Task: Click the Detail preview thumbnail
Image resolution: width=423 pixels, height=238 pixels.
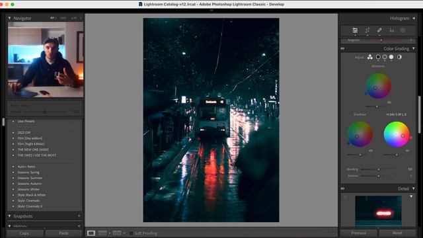Action: click(378, 212)
